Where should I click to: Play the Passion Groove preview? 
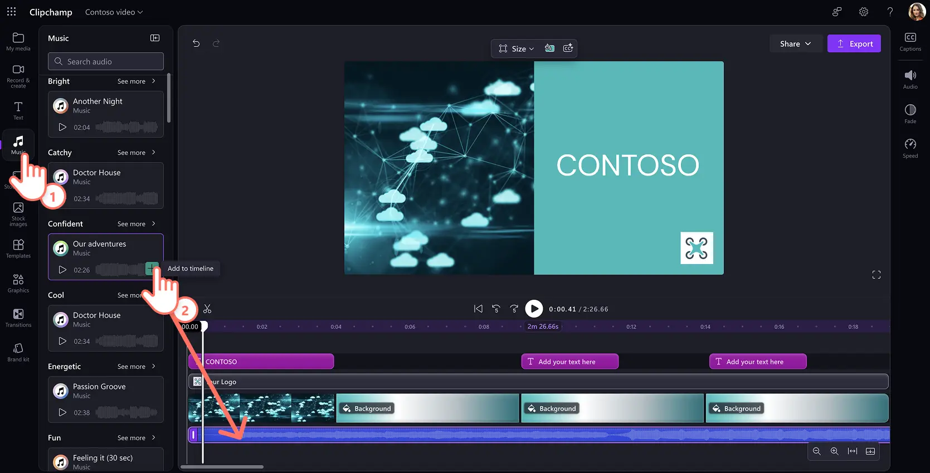pos(62,412)
